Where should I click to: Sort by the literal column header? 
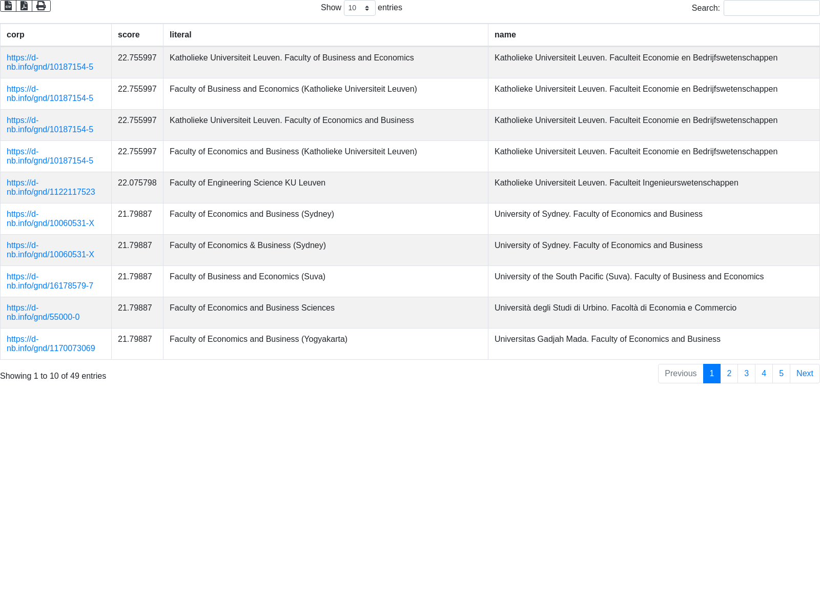[x=180, y=35]
